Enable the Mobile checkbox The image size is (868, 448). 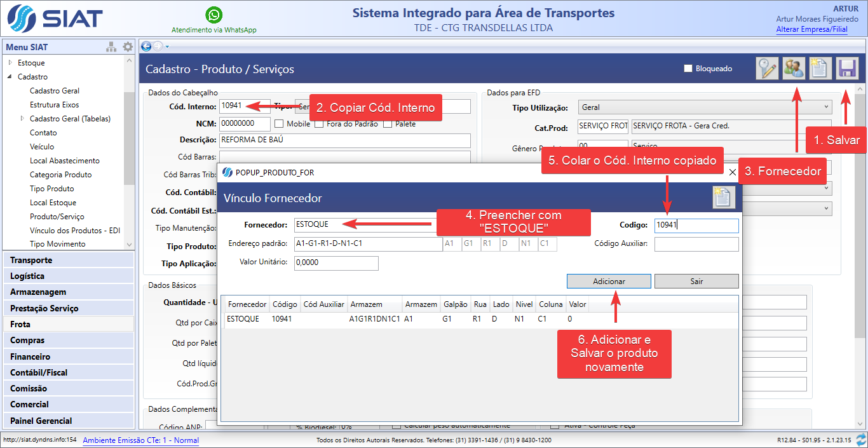coord(279,124)
